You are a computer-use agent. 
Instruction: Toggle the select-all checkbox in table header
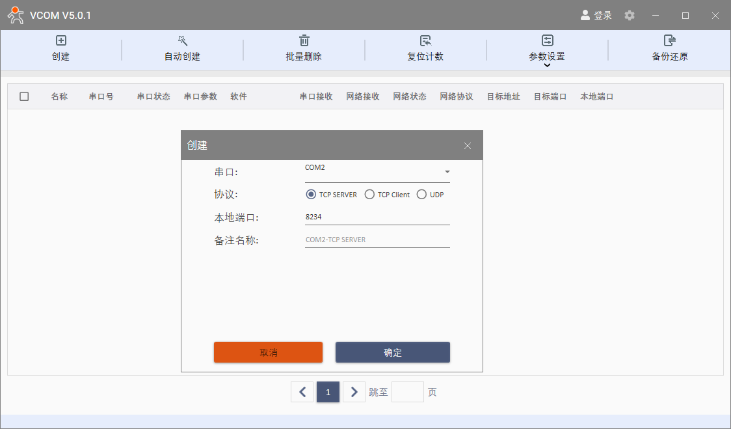click(24, 96)
